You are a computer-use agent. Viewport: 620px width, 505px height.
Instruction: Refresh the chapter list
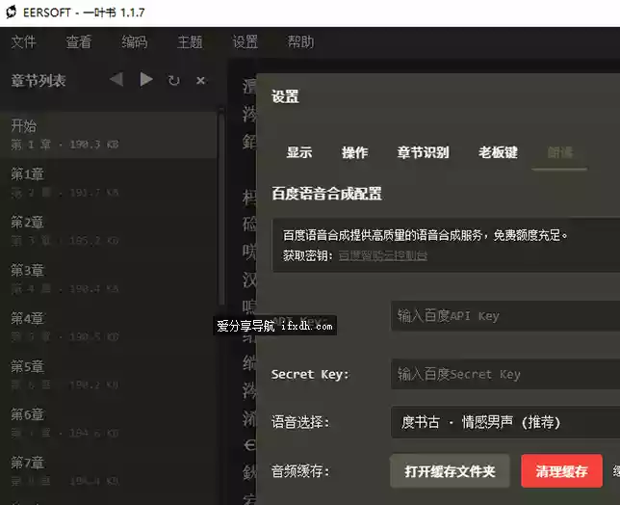tap(173, 80)
